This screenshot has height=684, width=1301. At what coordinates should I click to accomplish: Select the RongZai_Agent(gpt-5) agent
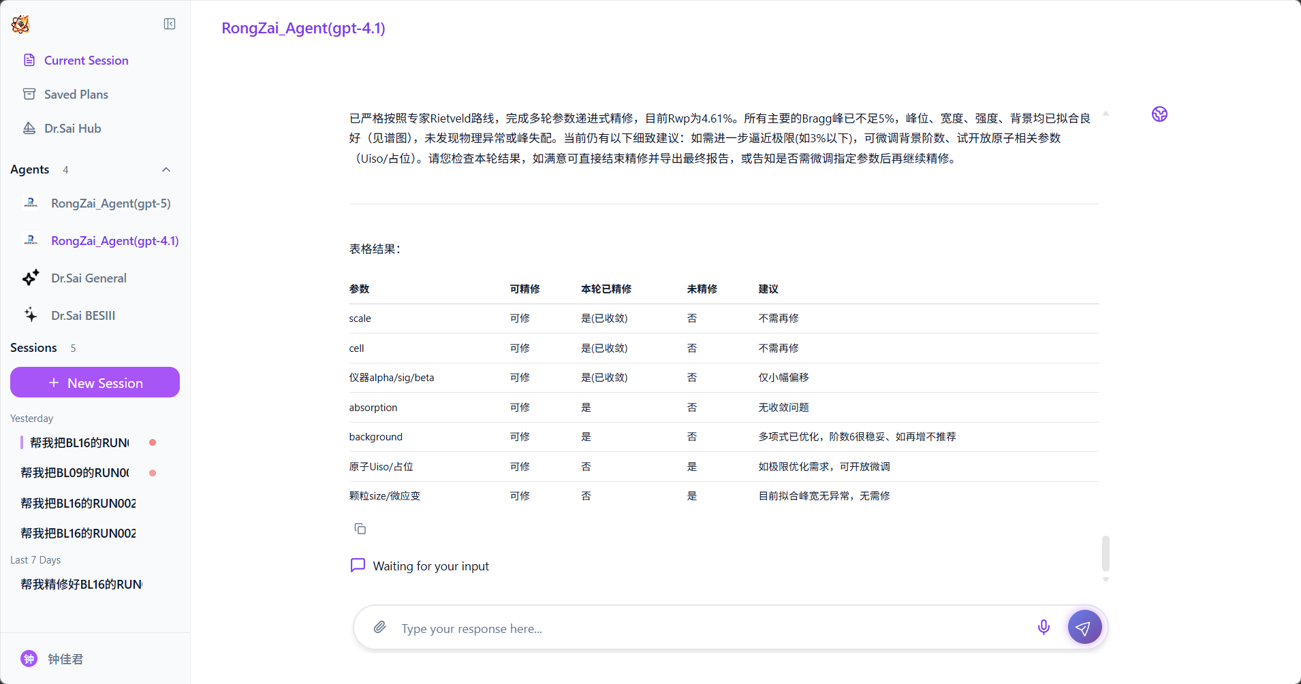tap(110, 203)
